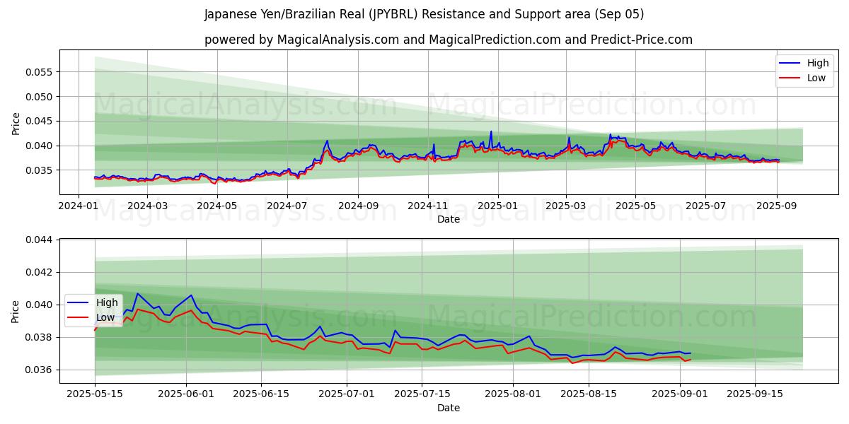Click the 0.045 tick on upper chart

pos(40,121)
